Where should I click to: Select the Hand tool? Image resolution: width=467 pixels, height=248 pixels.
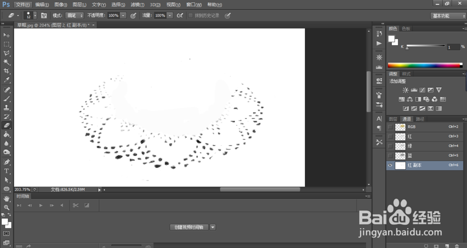click(6, 198)
